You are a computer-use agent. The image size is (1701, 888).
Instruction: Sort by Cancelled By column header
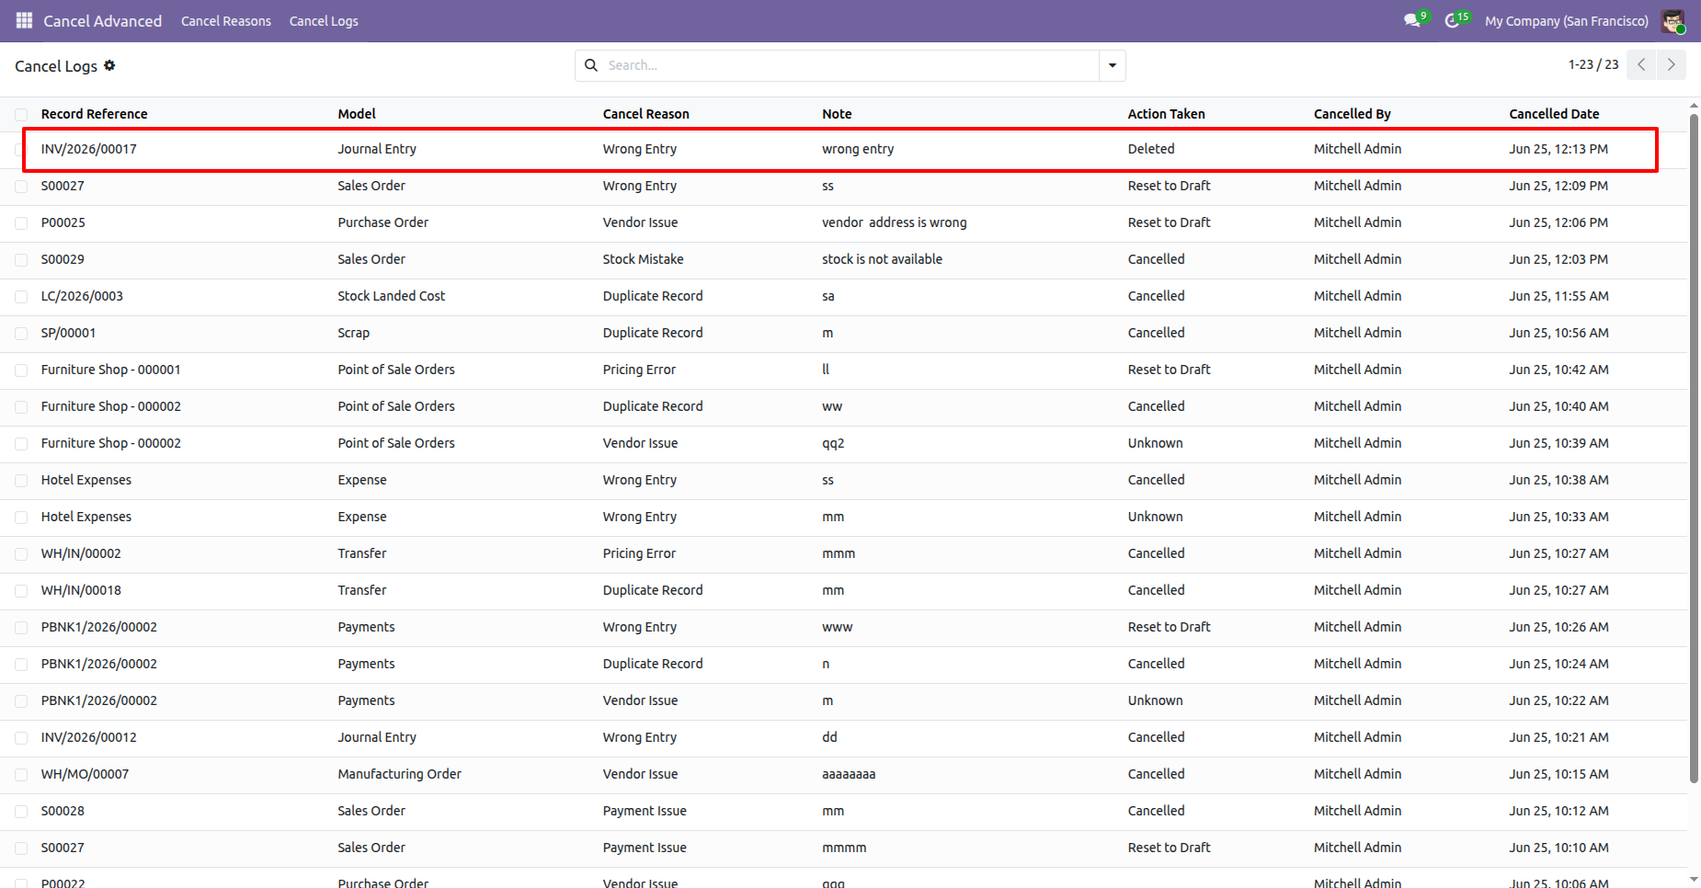(1352, 114)
